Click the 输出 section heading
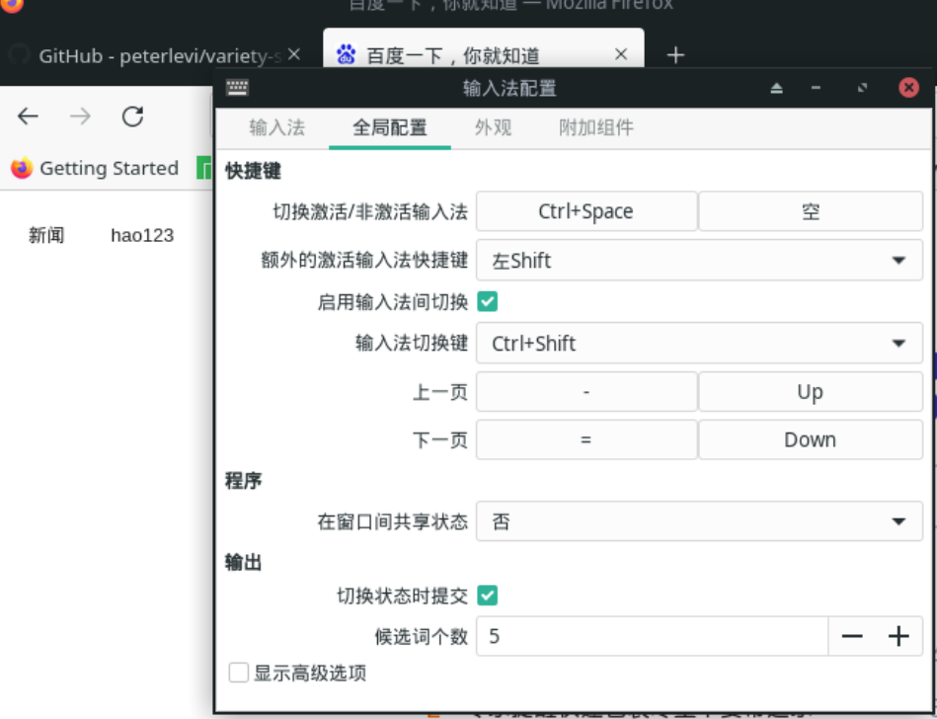937x719 pixels. (x=243, y=562)
